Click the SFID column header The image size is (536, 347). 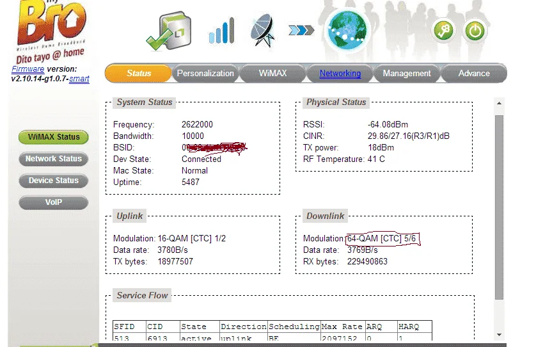click(129, 327)
